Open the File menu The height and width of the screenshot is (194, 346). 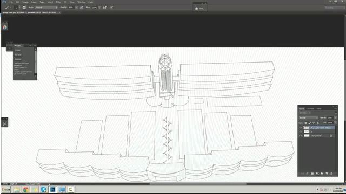pos(11,2)
